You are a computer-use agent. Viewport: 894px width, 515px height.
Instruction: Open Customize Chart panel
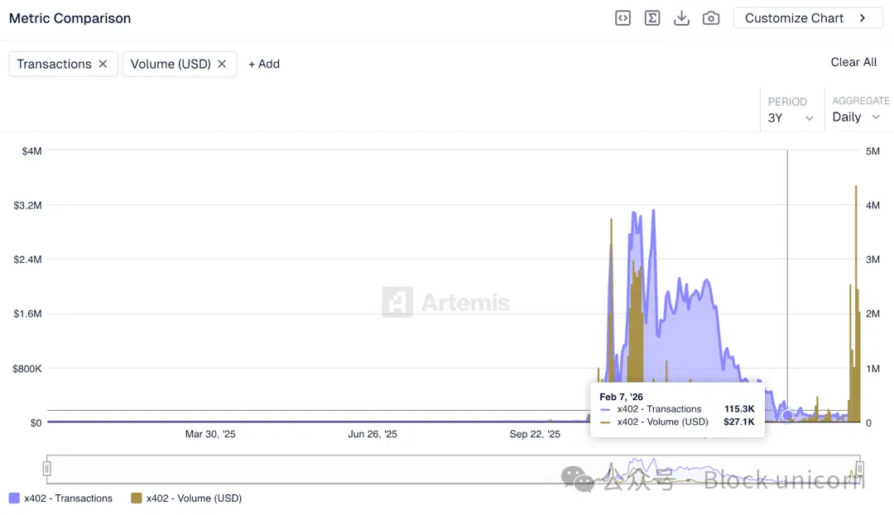tap(808, 18)
